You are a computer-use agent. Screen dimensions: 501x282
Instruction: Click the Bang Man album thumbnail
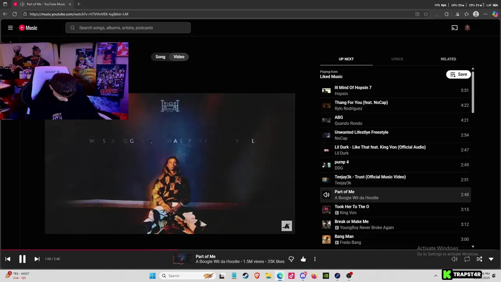click(326, 239)
